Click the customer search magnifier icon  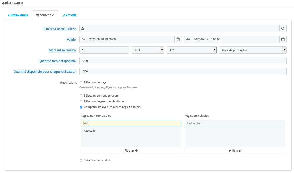click(283, 29)
